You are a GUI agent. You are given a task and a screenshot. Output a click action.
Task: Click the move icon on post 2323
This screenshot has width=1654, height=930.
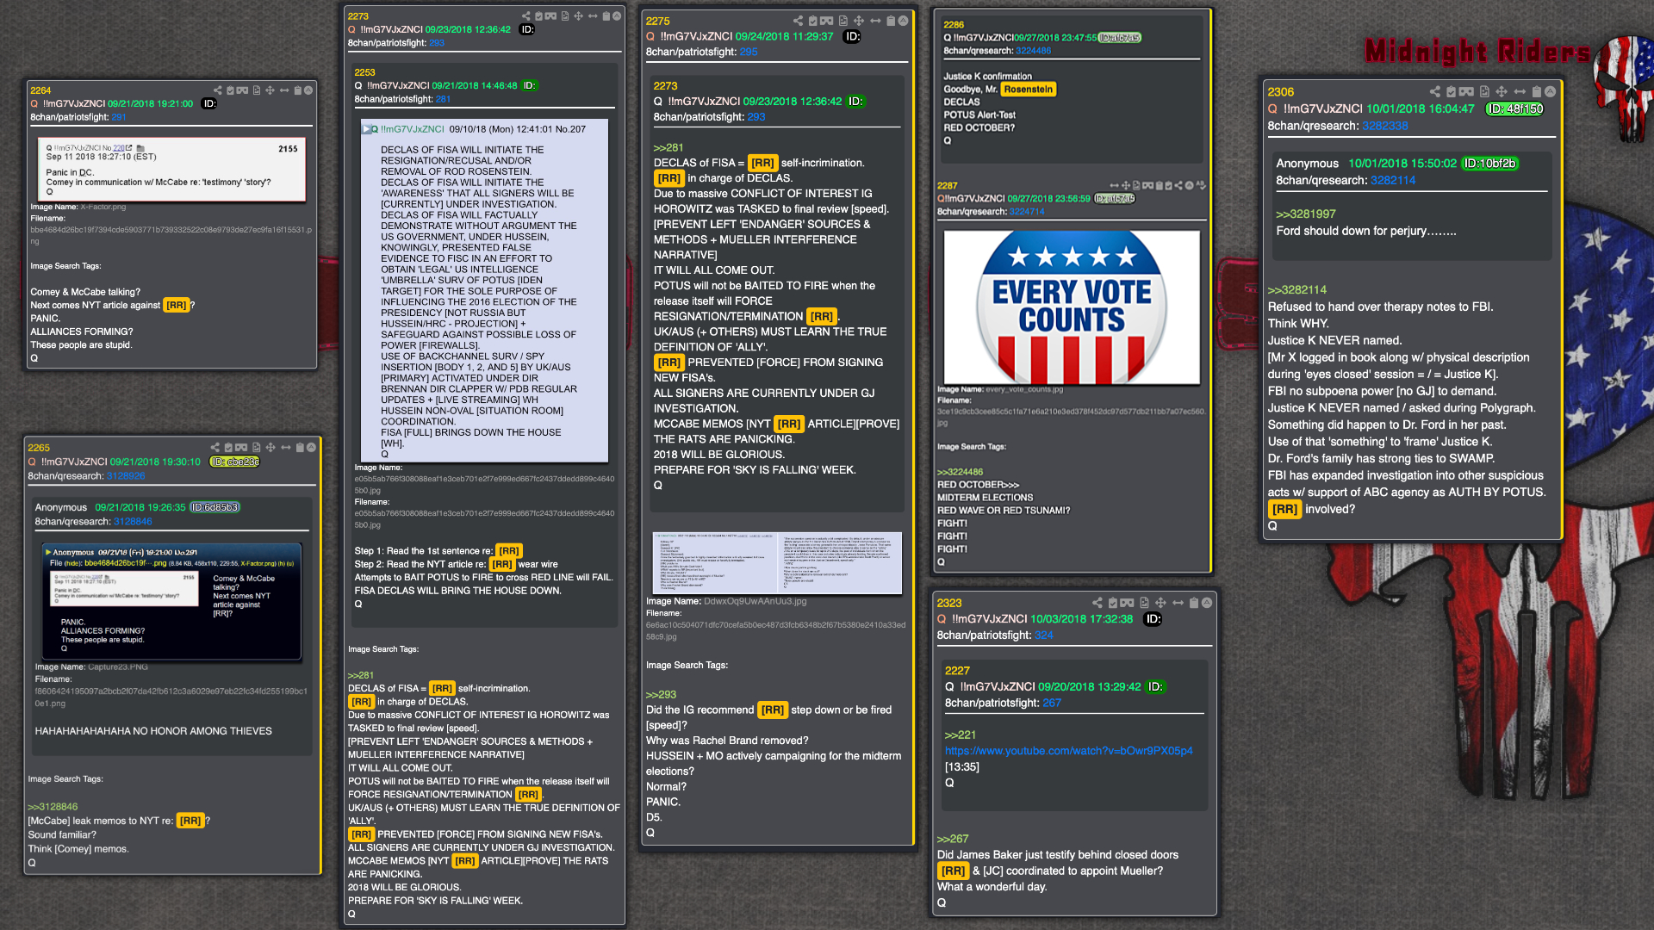point(1160,603)
